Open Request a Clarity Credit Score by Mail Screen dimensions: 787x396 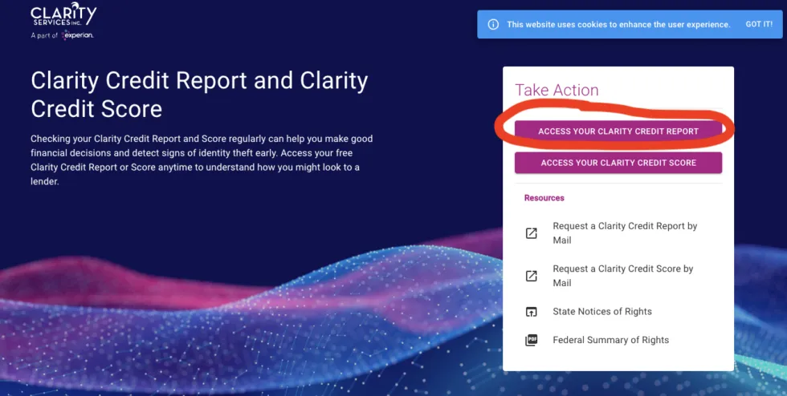(x=622, y=276)
